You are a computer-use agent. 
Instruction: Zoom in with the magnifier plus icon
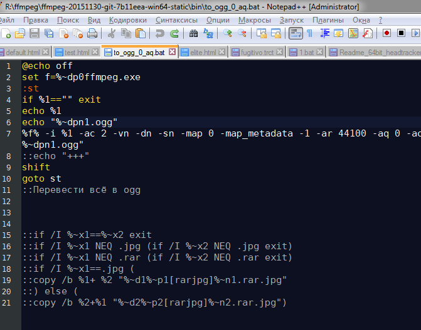(x=227, y=34)
